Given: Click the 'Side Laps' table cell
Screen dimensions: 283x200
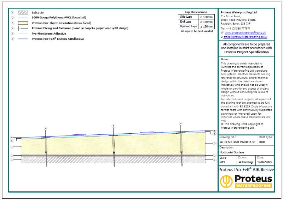Looking at the screenshot, I should (x=188, y=17).
